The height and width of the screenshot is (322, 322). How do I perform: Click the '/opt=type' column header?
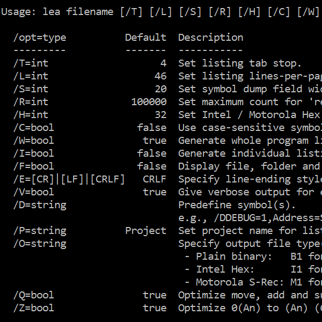coord(40,38)
